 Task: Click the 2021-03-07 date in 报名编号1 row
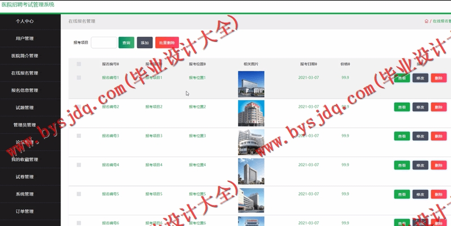(x=309, y=78)
